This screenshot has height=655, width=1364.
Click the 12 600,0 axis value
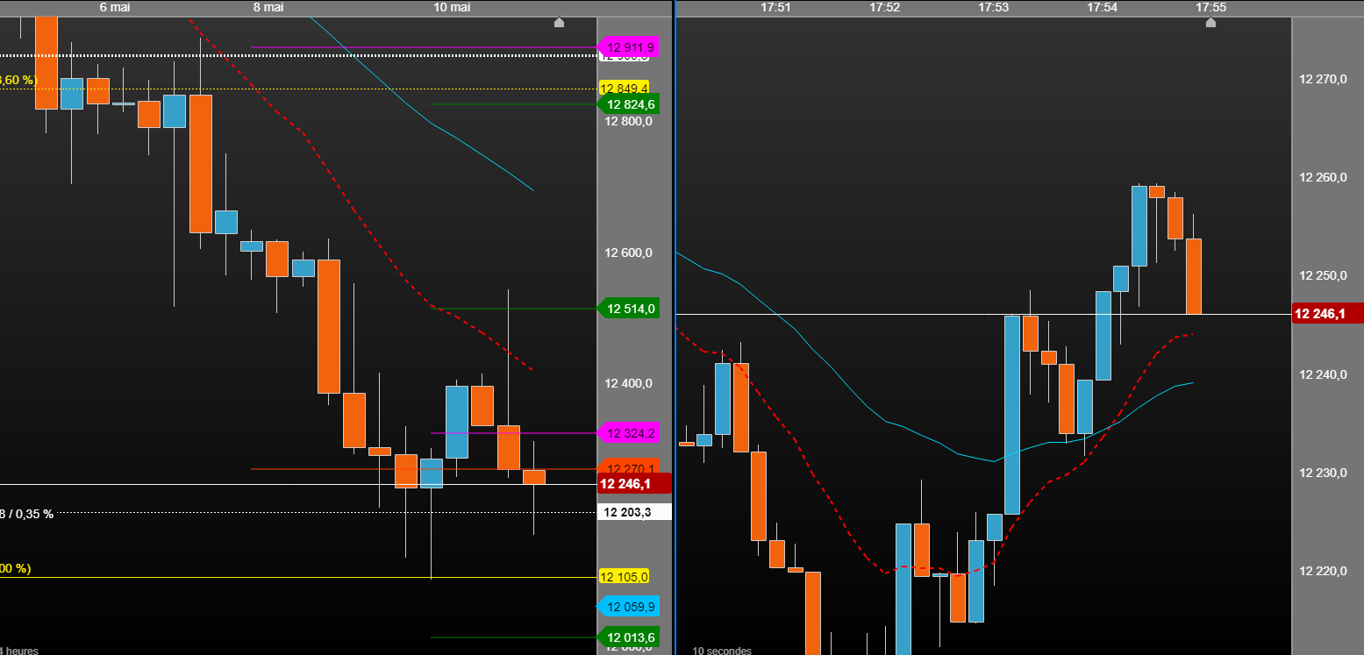tap(629, 253)
